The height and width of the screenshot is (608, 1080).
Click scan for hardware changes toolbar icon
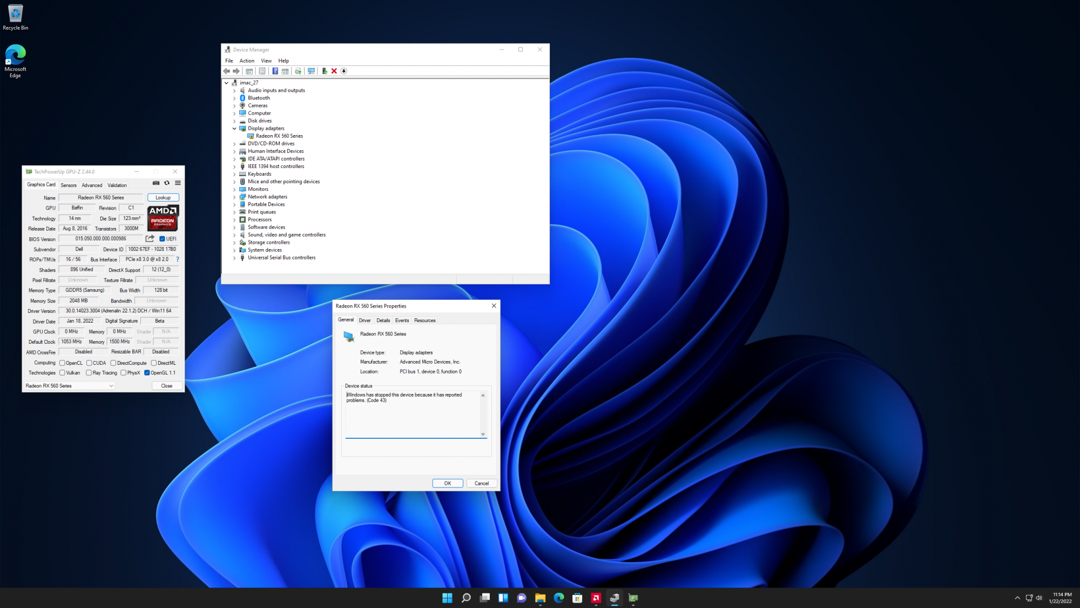311,71
